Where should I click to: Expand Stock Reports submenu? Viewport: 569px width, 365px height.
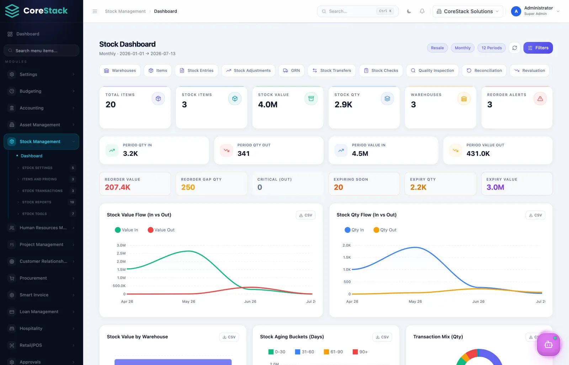coord(46,202)
